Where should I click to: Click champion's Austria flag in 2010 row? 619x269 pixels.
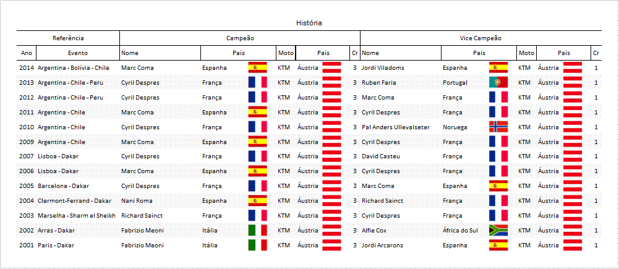[x=331, y=127]
